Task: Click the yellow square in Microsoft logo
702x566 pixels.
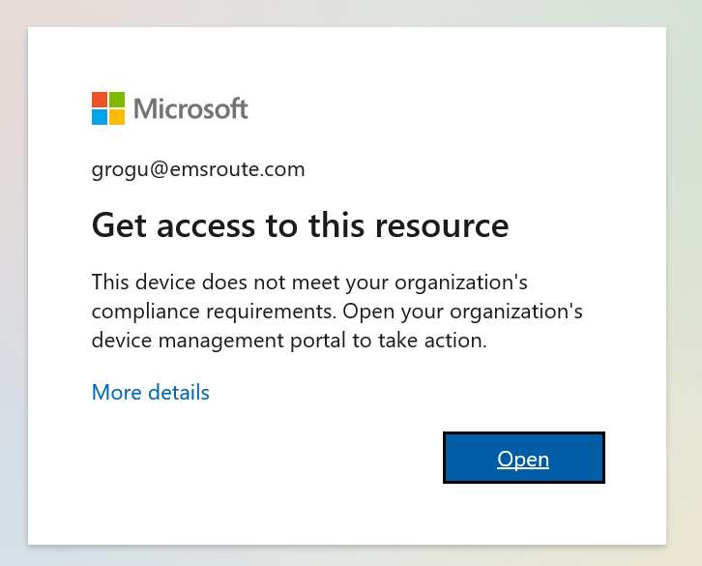Action: (x=117, y=117)
